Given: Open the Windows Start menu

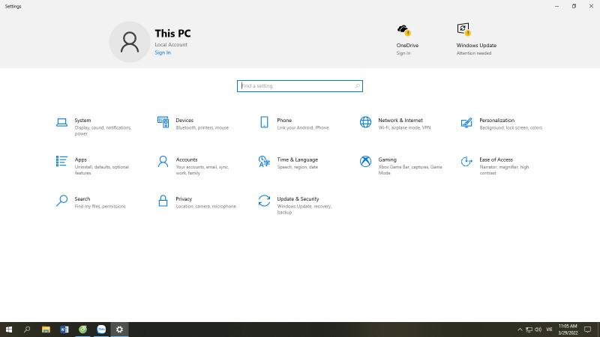Looking at the screenshot, I should click(9, 330).
